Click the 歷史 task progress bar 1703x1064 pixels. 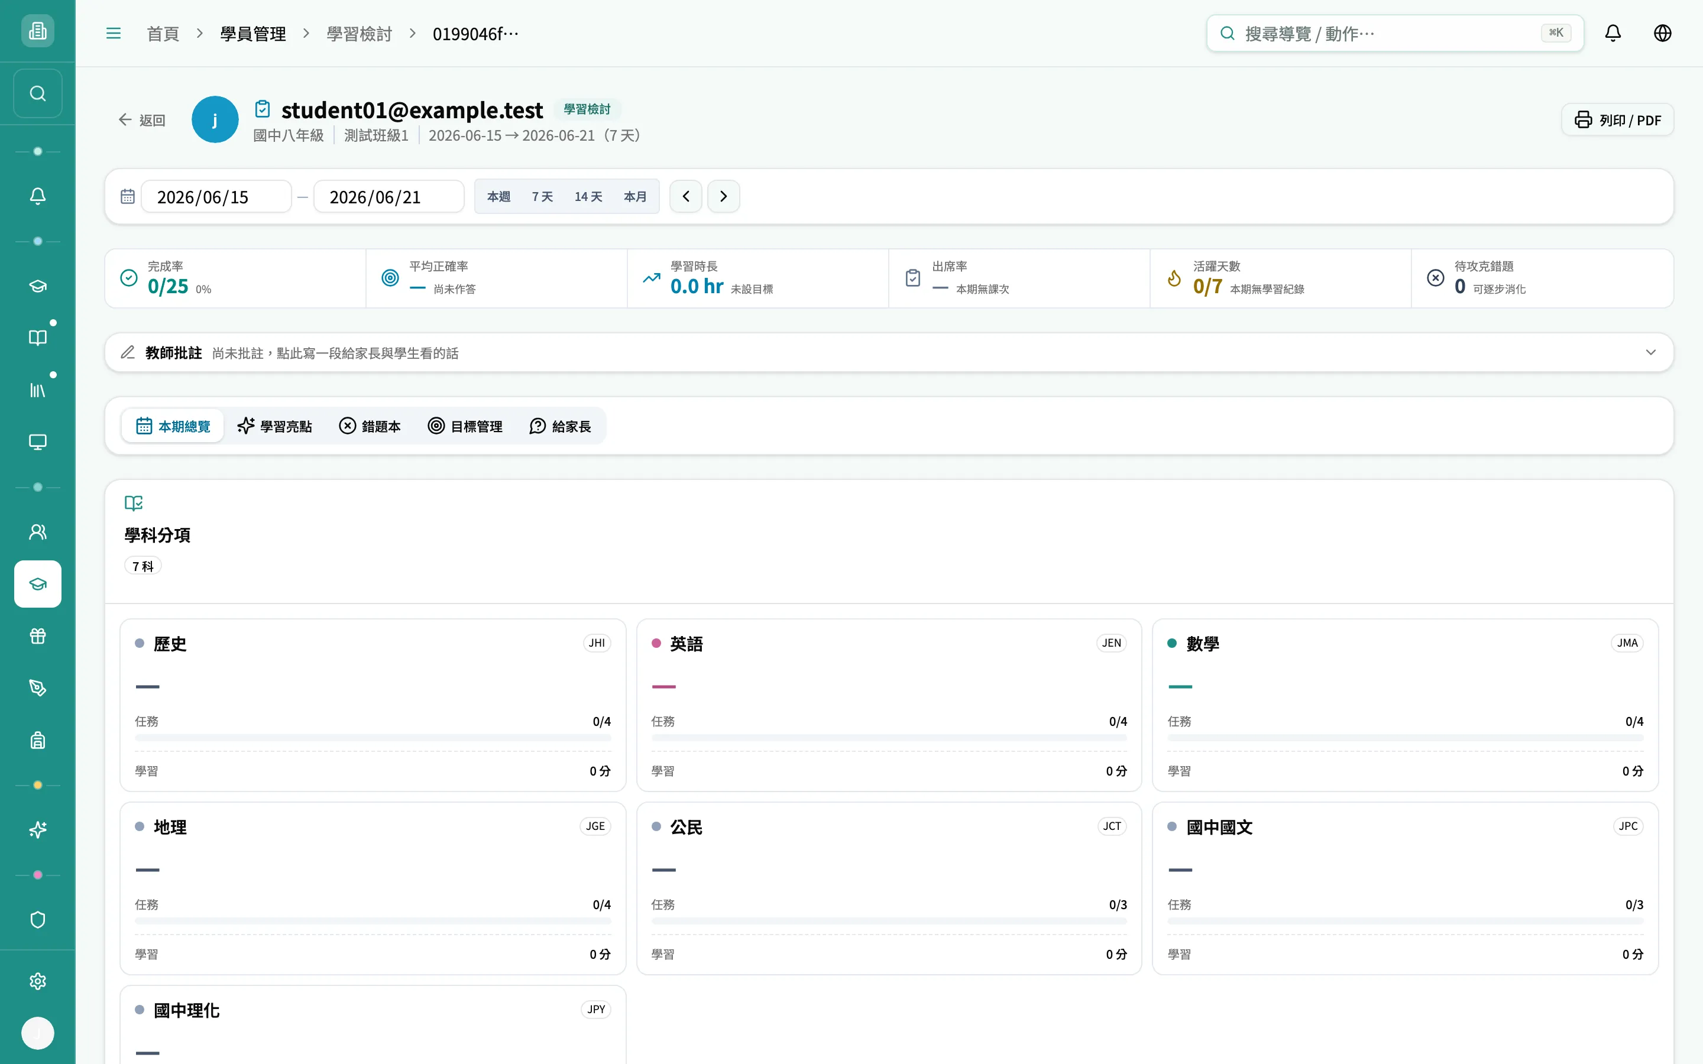[373, 738]
